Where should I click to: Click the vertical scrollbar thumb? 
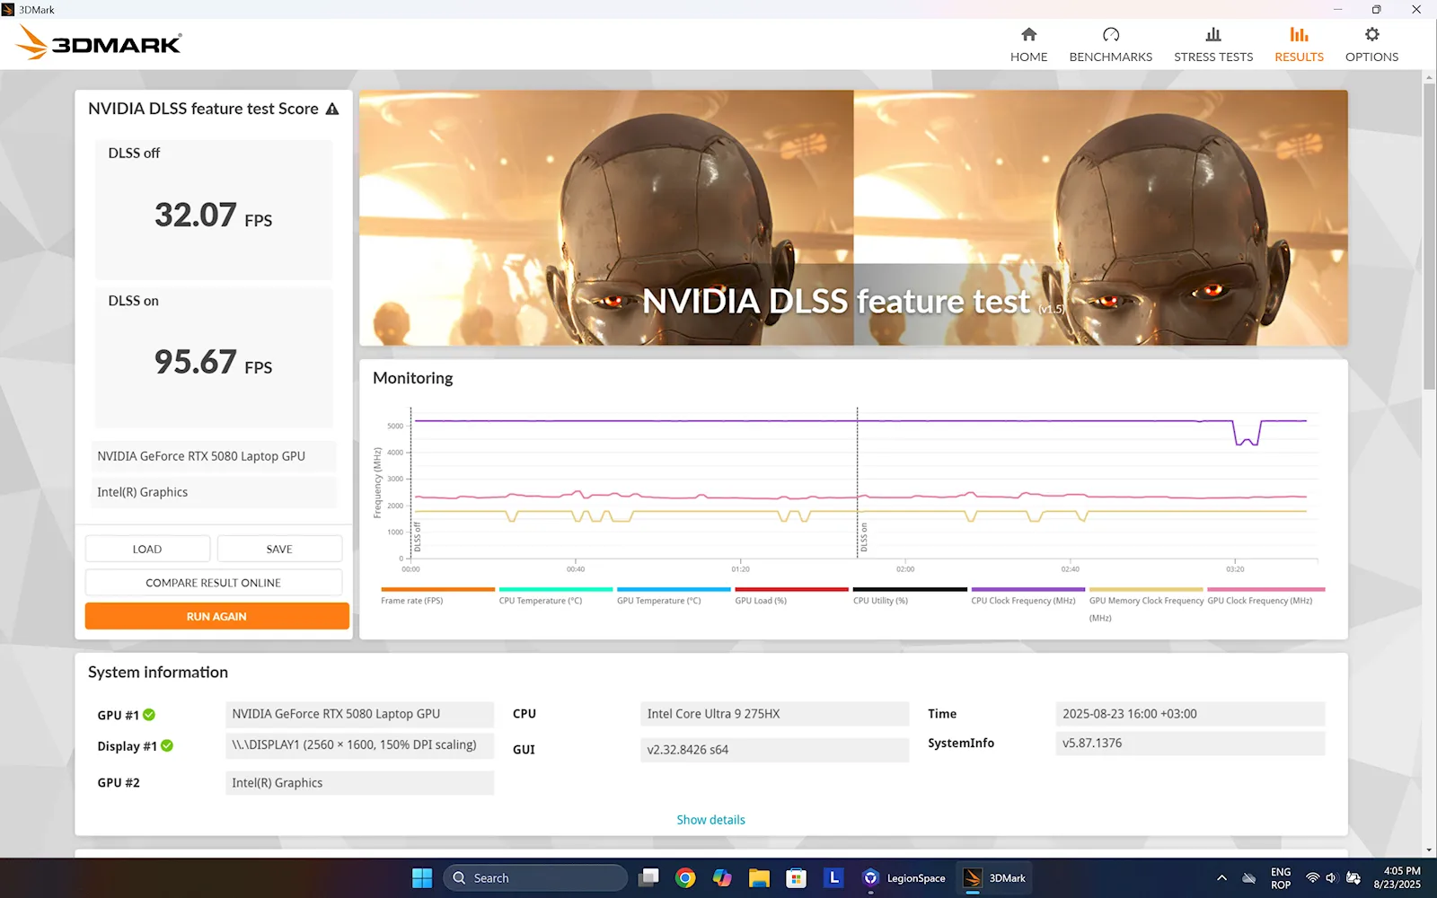(1429, 235)
